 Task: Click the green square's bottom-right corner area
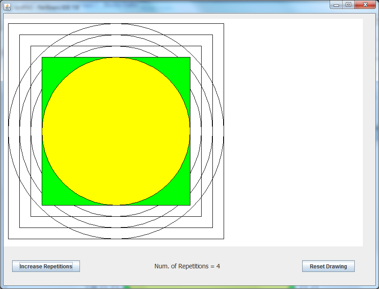tap(186, 201)
